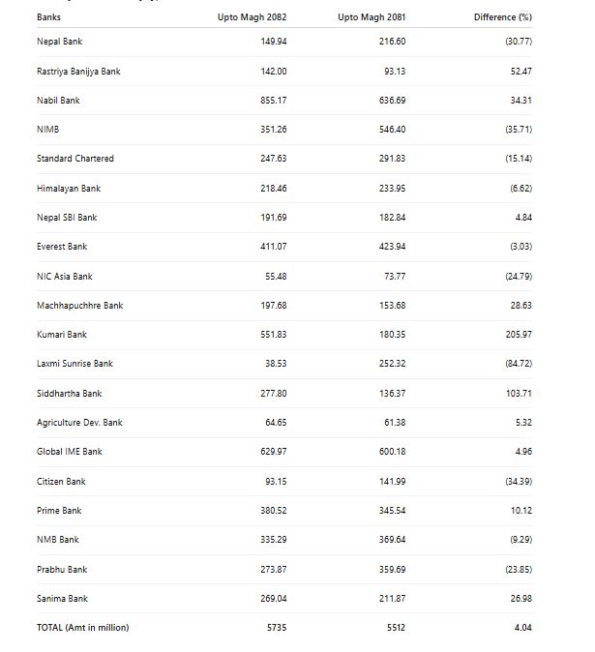Image resolution: width=595 pixels, height=652 pixels.
Task: Click Everest Bank's 423.94 value
Action: (x=392, y=247)
